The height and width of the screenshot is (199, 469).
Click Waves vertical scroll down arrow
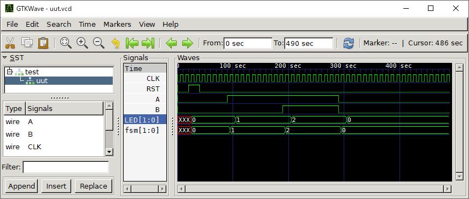click(x=459, y=177)
